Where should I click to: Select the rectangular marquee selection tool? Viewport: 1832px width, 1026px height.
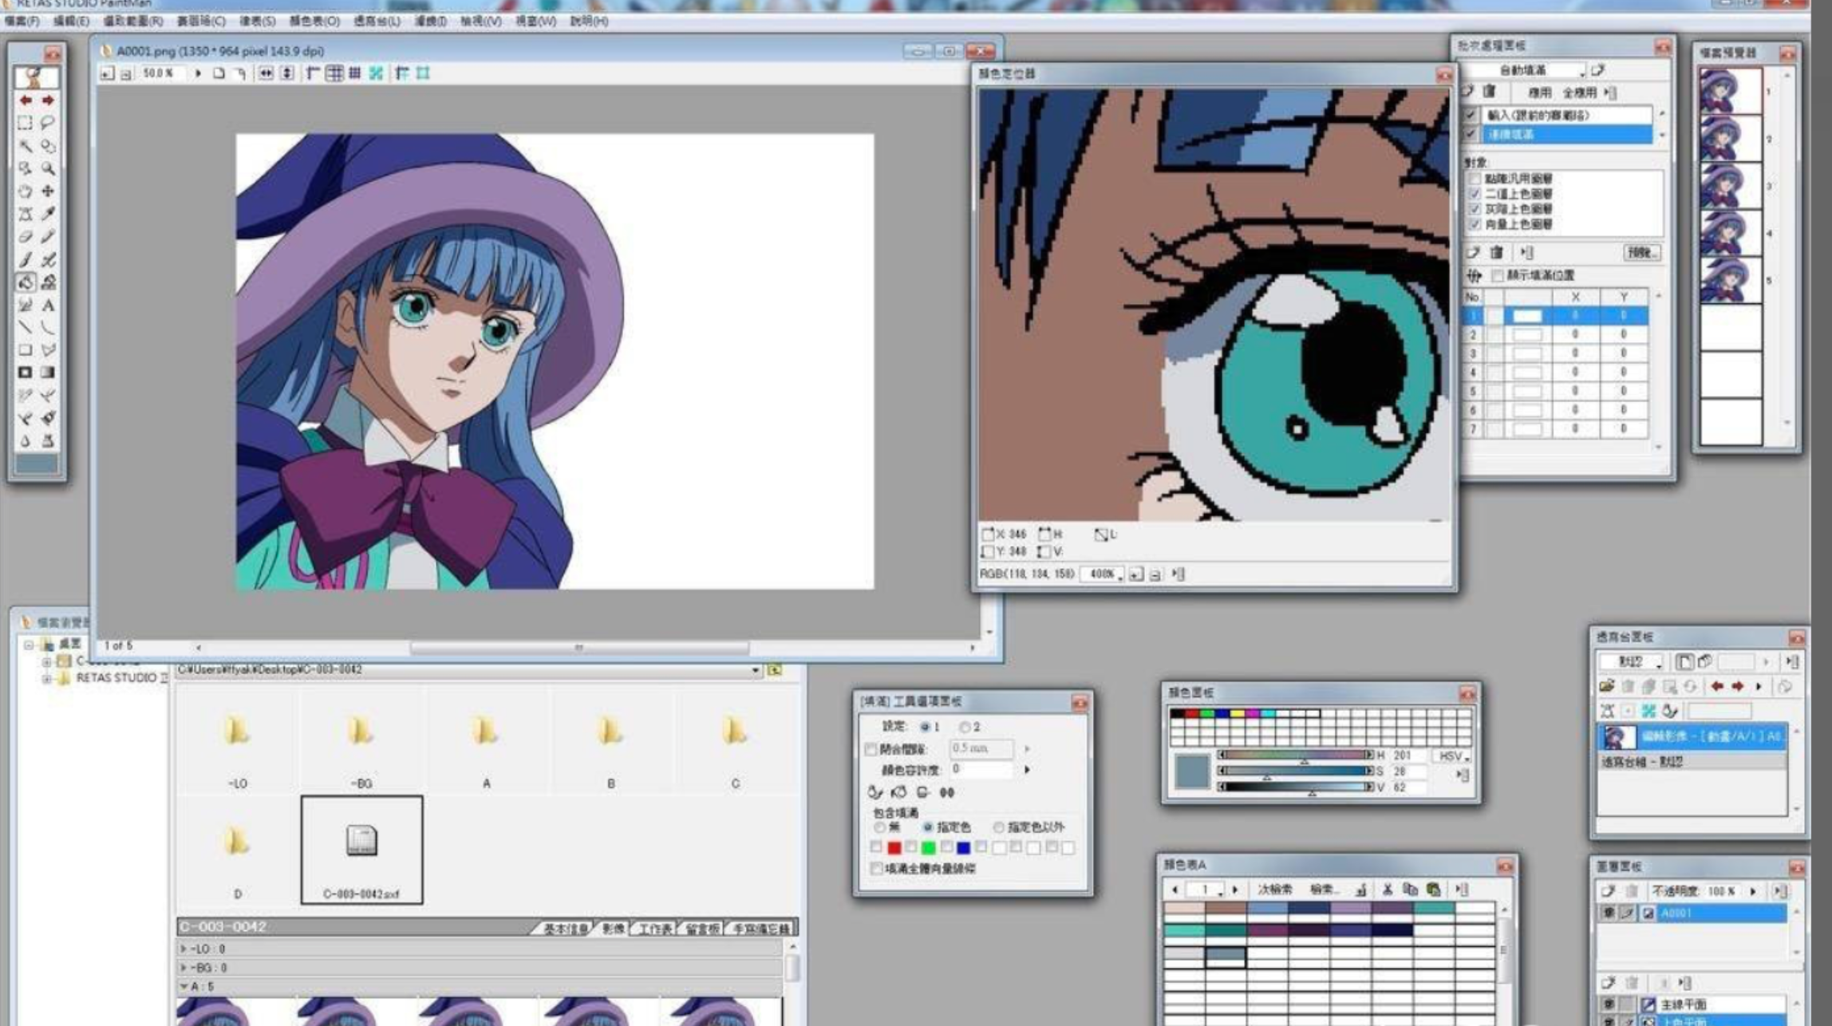pos(26,123)
